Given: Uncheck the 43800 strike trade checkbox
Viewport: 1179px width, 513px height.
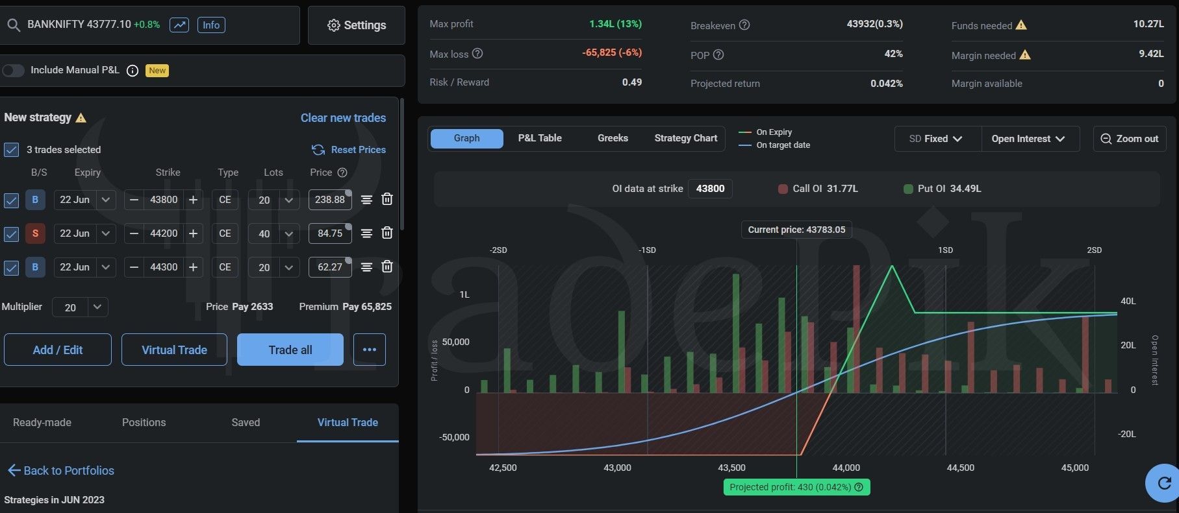Looking at the screenshot, I should 11,200.
